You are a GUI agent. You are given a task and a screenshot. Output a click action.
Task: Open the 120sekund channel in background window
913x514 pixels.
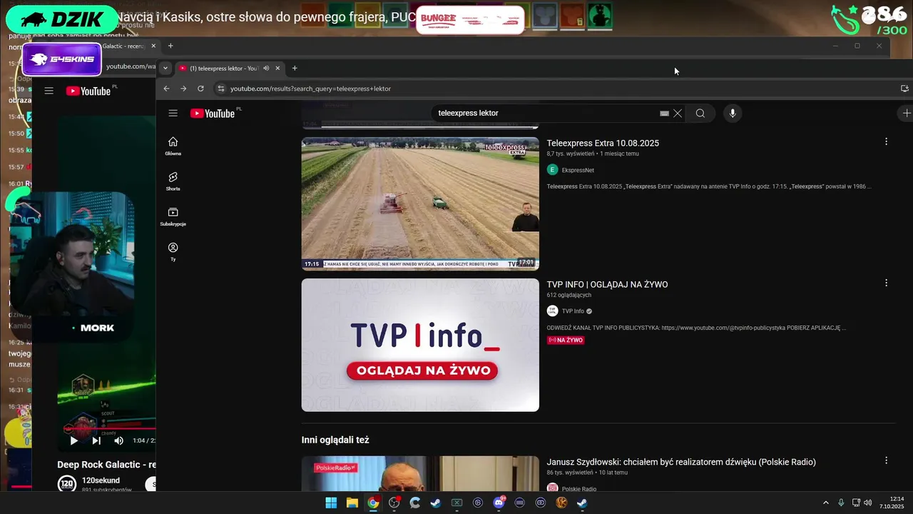pos(101,480)
